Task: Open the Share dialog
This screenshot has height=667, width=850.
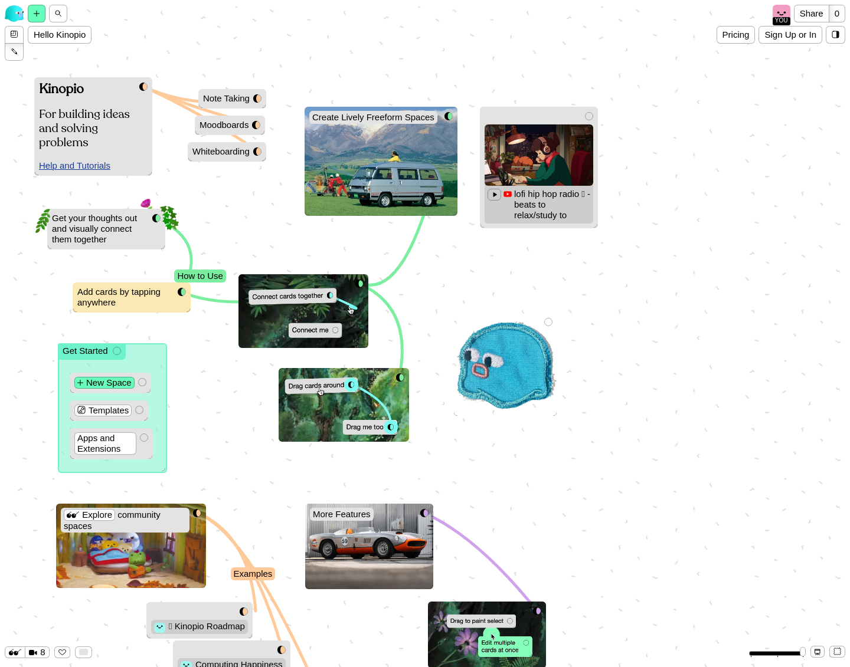Action: [811, 14]
